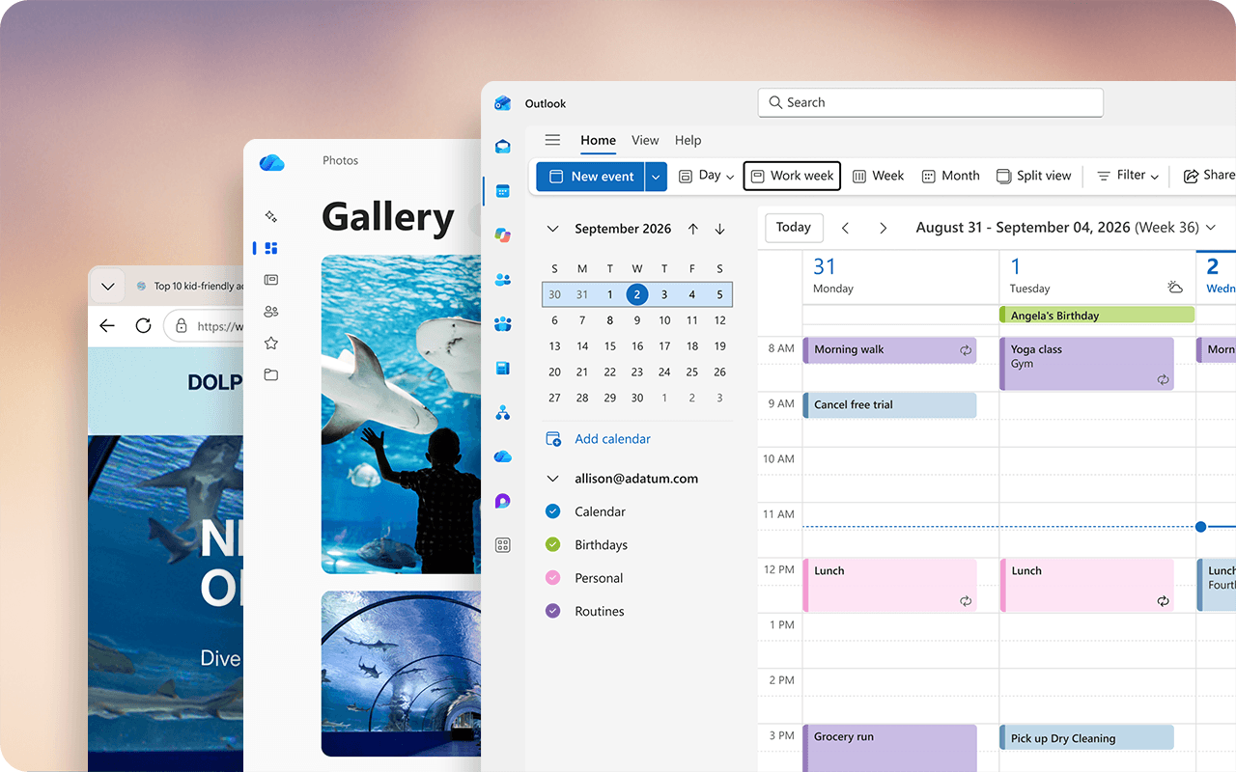1236x772 pixels.
Task: Open More apps grid icon in Outlook sidebar
Action: [502, 545]
